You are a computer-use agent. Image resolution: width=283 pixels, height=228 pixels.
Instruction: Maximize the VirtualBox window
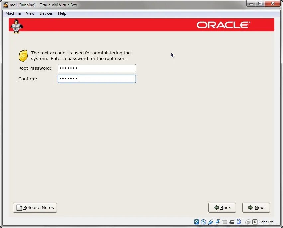coord(260,3)
